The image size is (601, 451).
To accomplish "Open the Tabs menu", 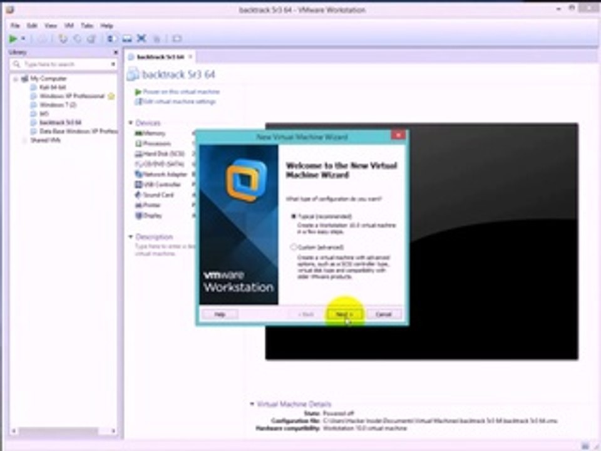I will (x=87, y=26).
